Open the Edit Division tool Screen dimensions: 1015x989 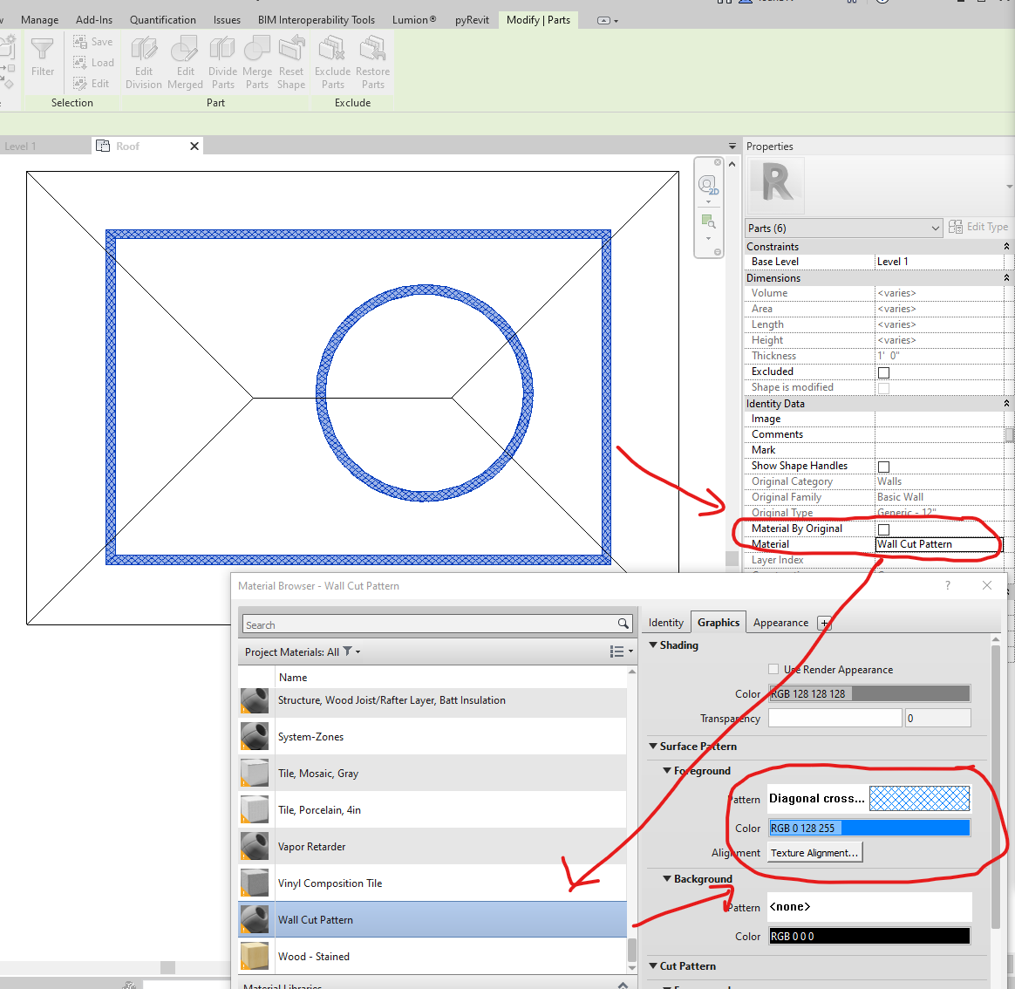coord(143,59)
